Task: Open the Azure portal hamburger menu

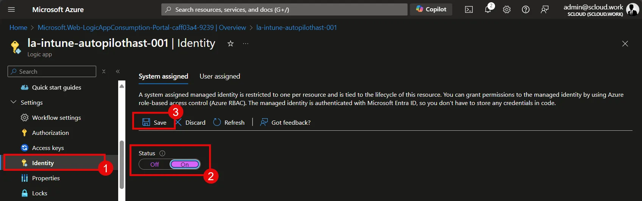Action: tap(11, 9)
